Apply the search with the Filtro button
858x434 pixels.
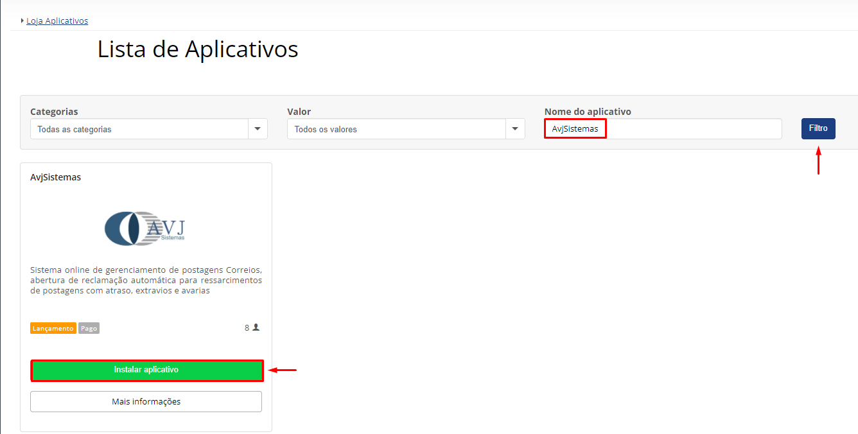[818, 128]
